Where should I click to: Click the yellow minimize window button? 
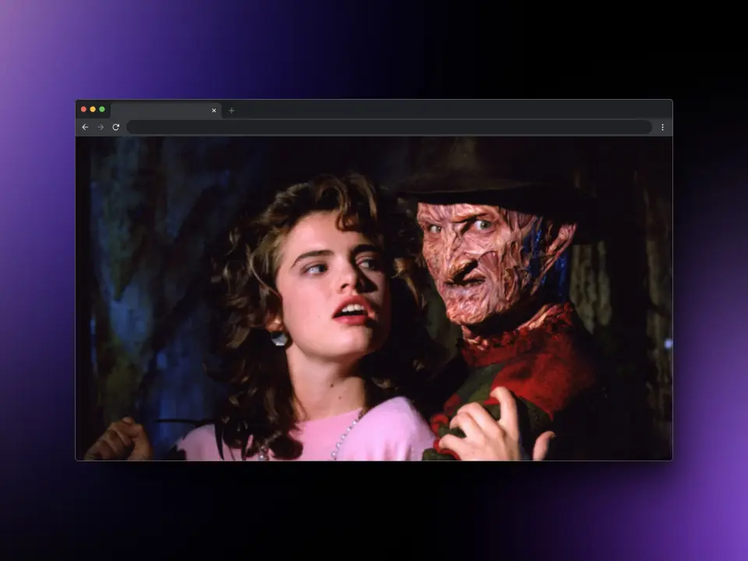[x=93, y=110]
